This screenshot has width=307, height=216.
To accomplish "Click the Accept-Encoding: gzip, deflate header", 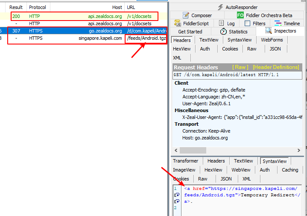I will point(214,90).
